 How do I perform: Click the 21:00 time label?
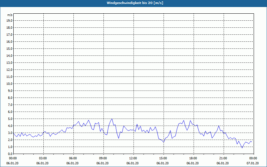click(224, 158)
